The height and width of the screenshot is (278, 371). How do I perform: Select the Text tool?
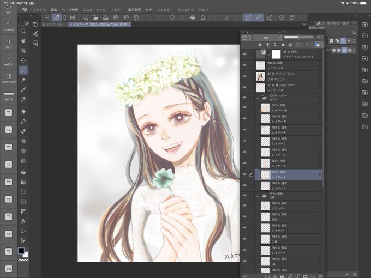23,221
